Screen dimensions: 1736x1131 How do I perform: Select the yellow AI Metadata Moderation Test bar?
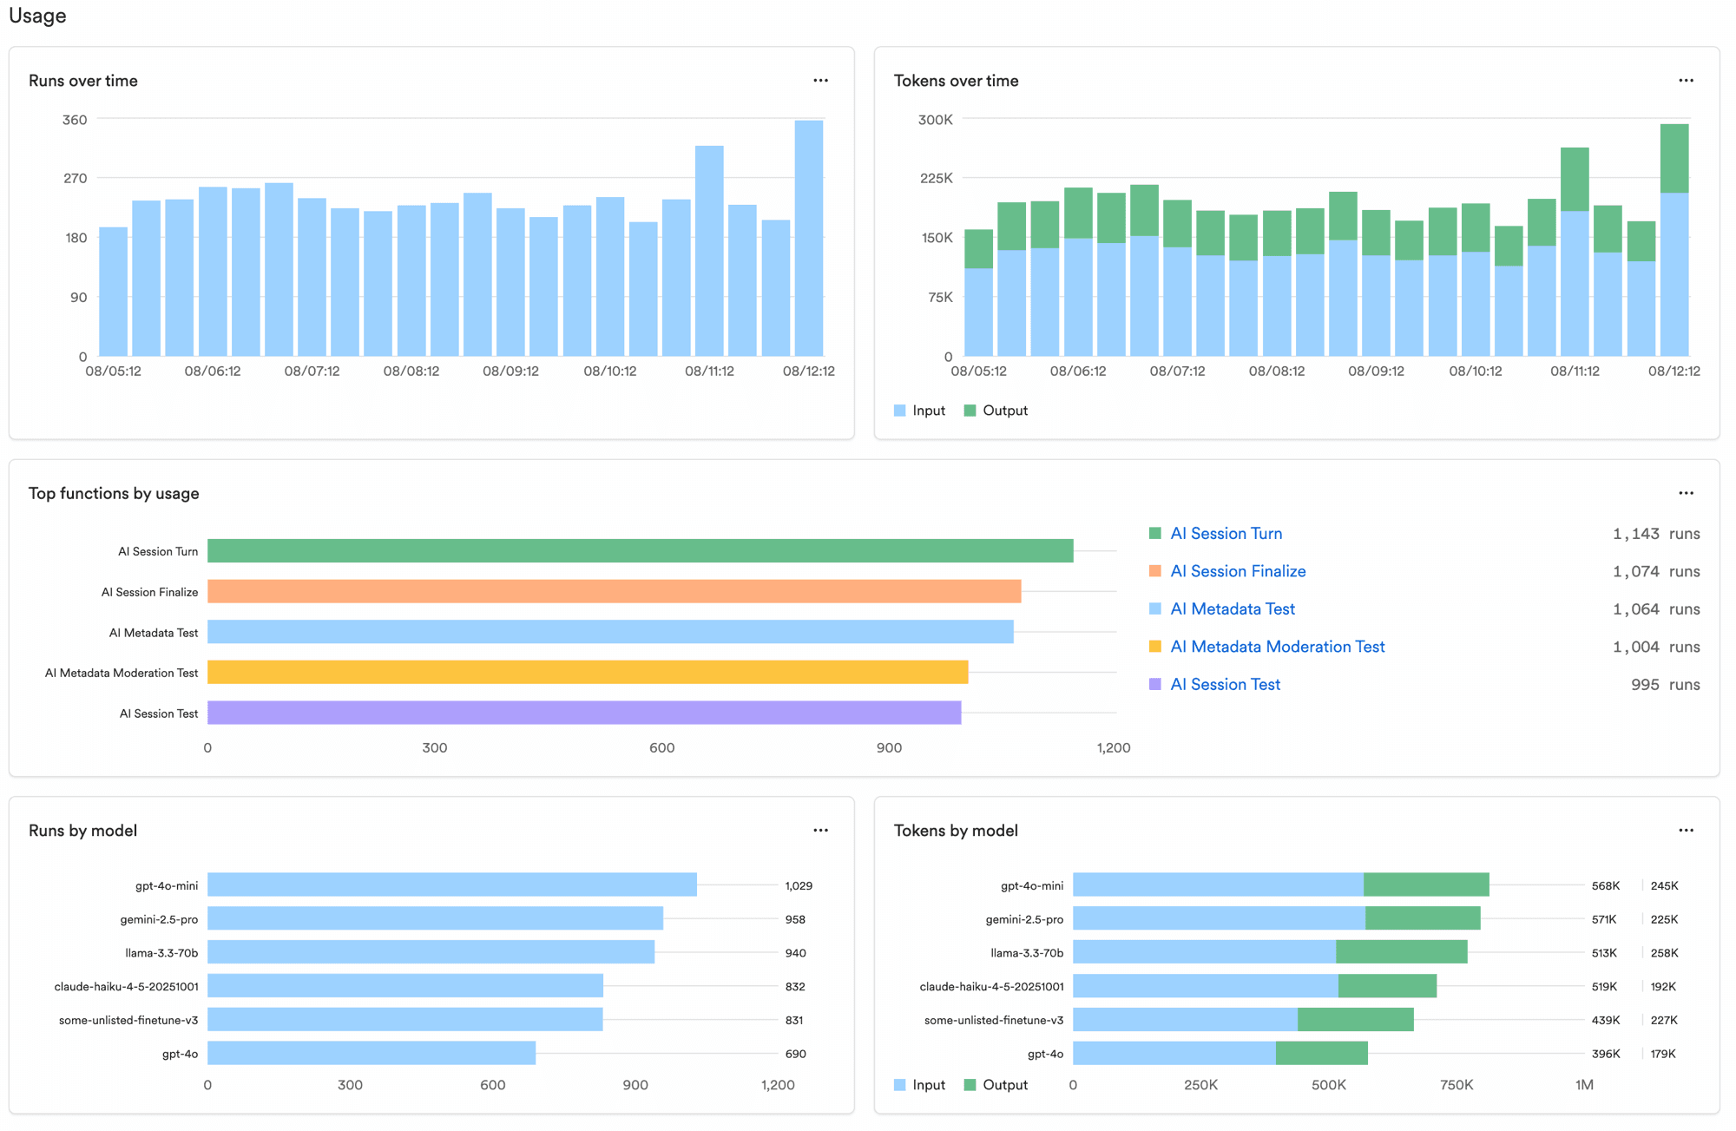pyautogui.click(x=588, y=673)
